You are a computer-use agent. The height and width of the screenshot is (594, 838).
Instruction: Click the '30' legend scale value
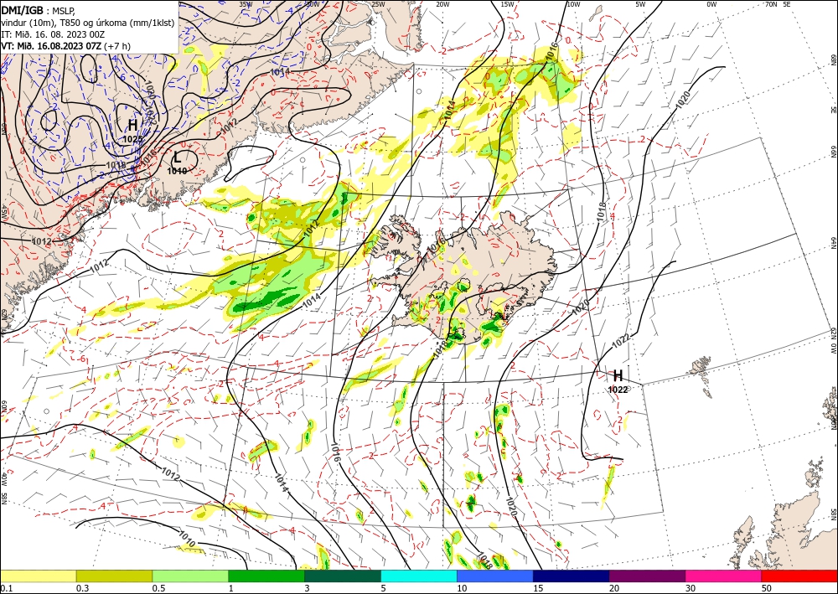point(690,588)
